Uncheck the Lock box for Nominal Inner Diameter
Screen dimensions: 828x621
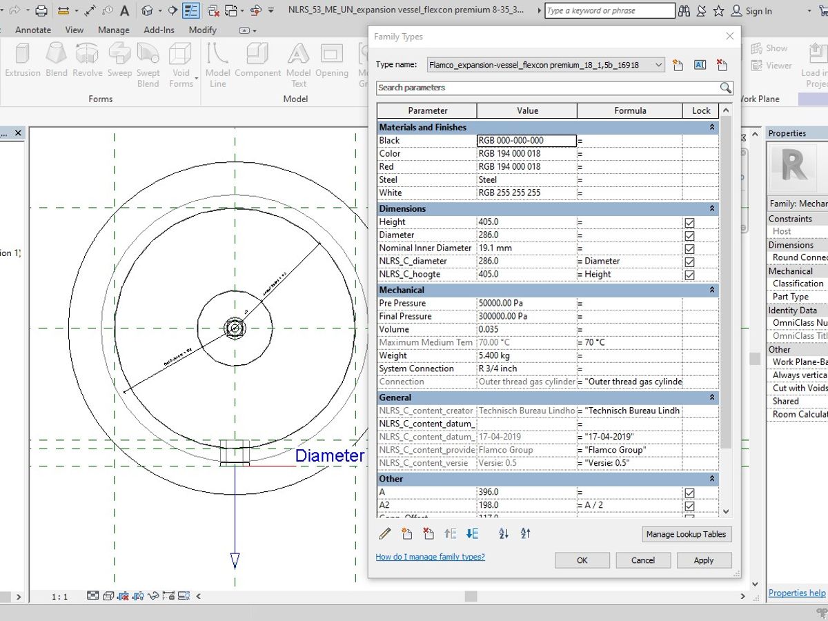(689, 248)
